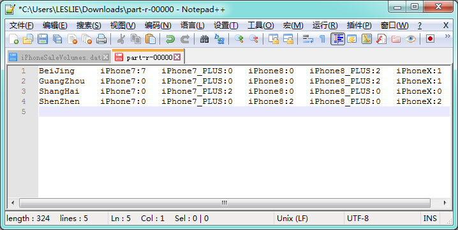This screenshot has width=458, height=230.
Task: Click length : 324 status field
Action: pyautogui.click(x=57, y=219)
